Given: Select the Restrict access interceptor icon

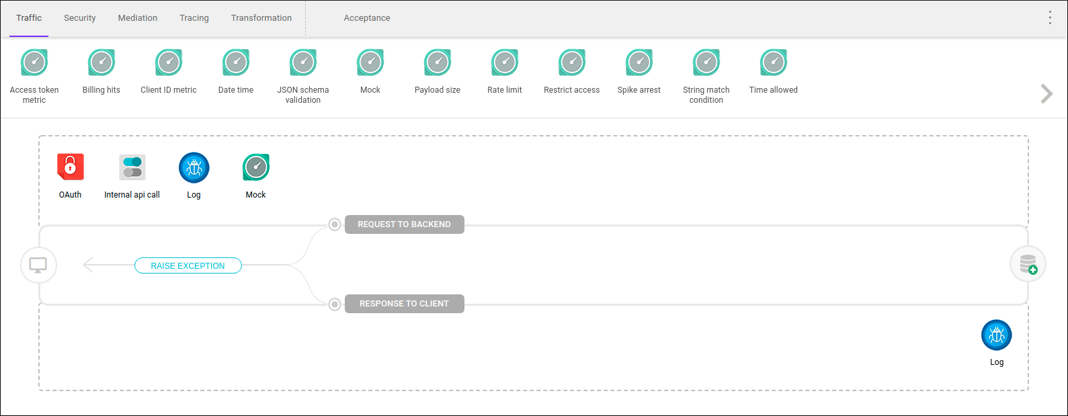Looking at the screenshot, I should [572, 63].
